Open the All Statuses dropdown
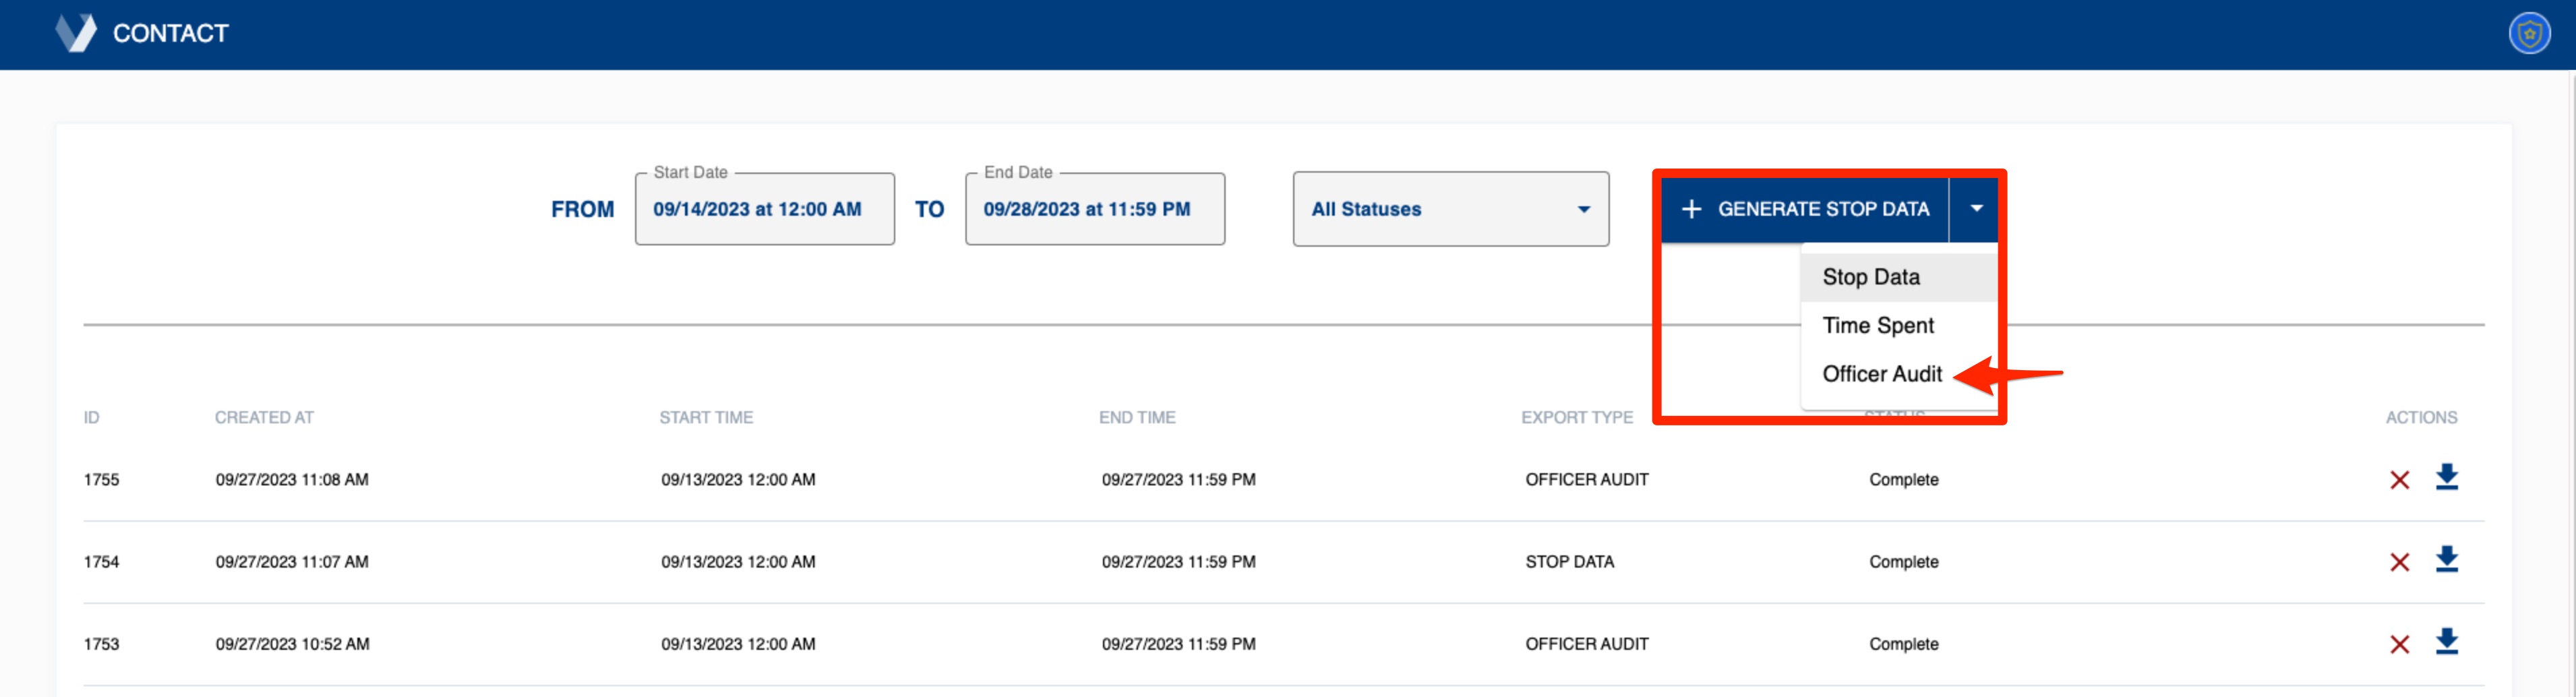This screenshot has width=2576, height=697. 1450,209
